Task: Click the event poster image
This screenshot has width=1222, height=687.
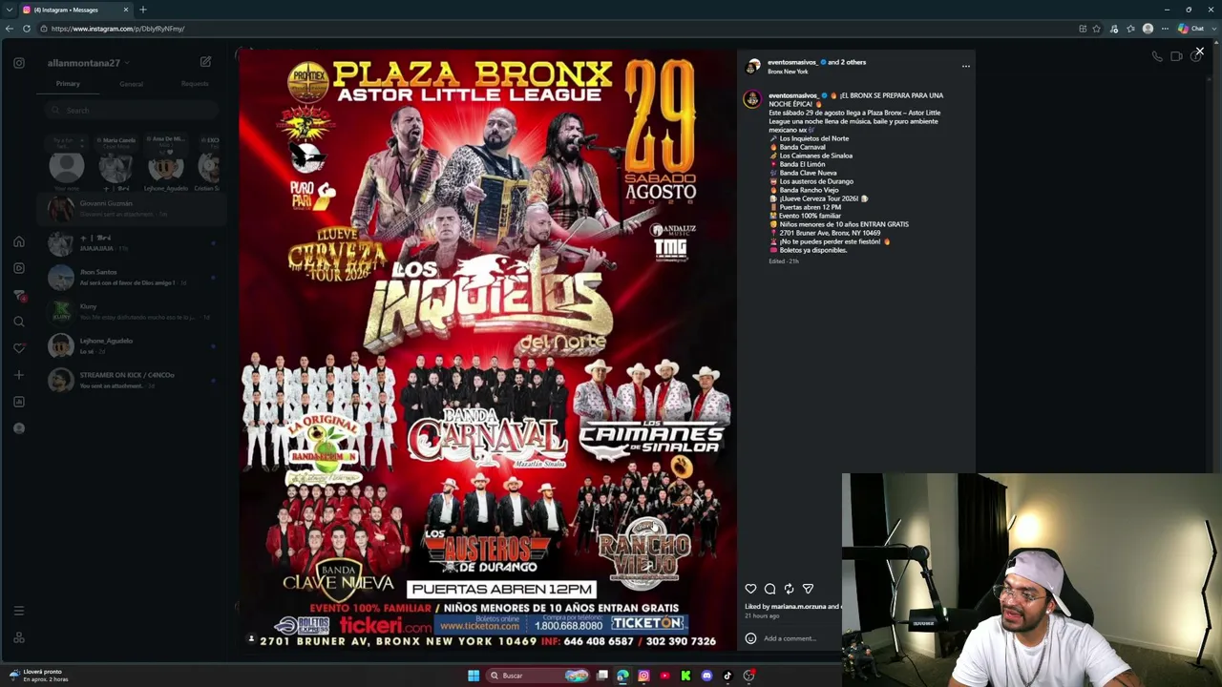Action: tap(487, 352)
